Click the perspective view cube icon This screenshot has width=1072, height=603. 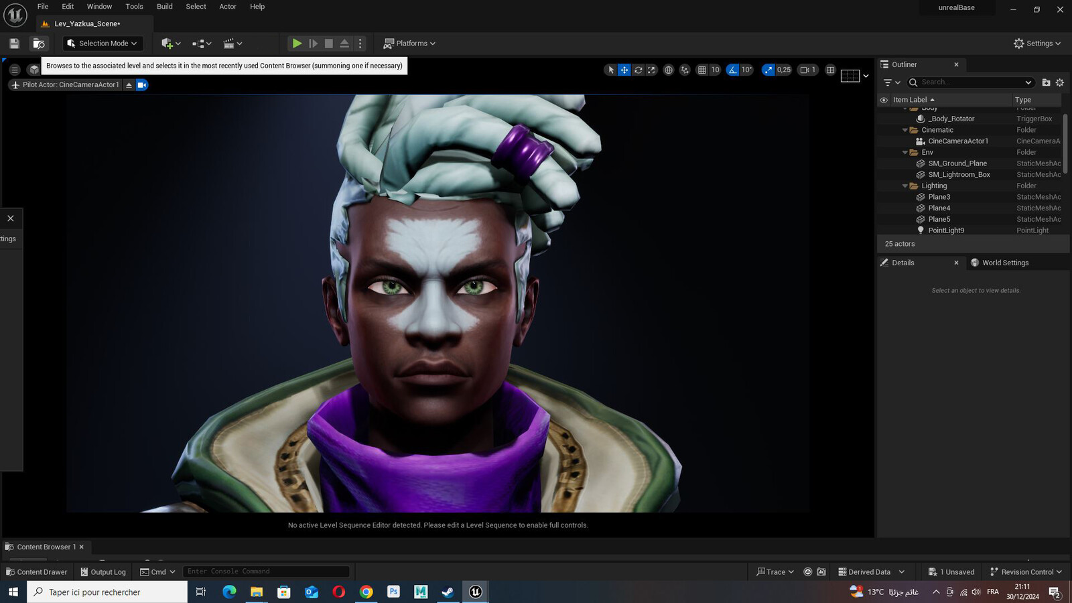[x=33, y=70]
